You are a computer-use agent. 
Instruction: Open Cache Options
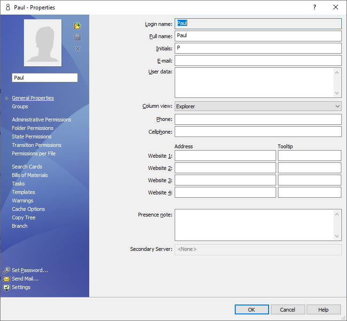coord(28,209)
